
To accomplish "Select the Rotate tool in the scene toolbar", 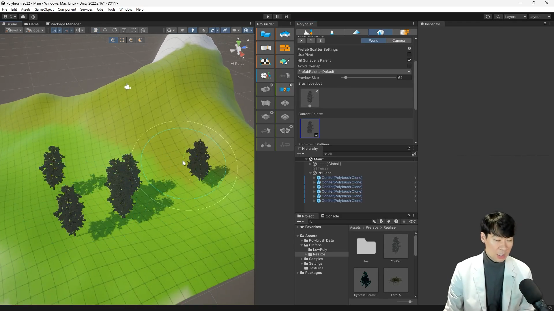I will [x=115, y=30].
